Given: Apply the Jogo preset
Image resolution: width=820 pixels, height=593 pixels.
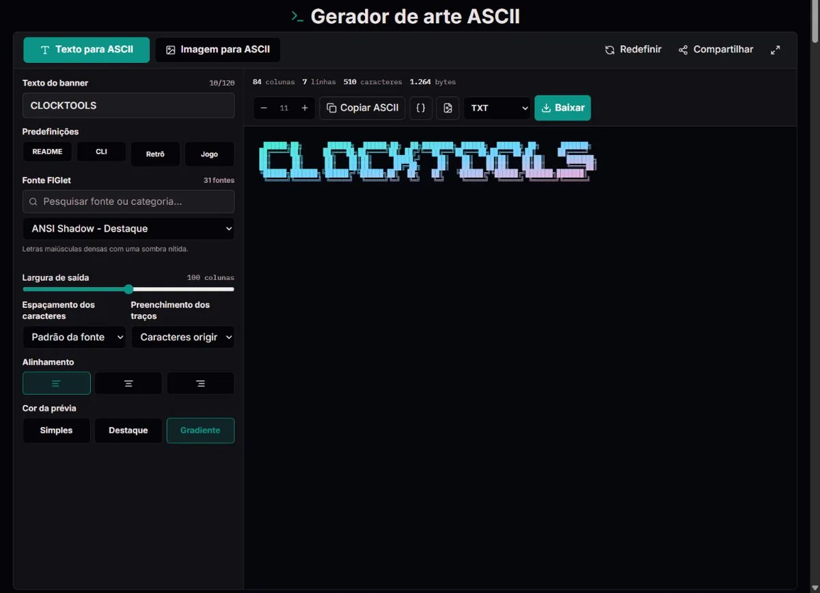Looking at the screenshot, I should pos(210,154).
